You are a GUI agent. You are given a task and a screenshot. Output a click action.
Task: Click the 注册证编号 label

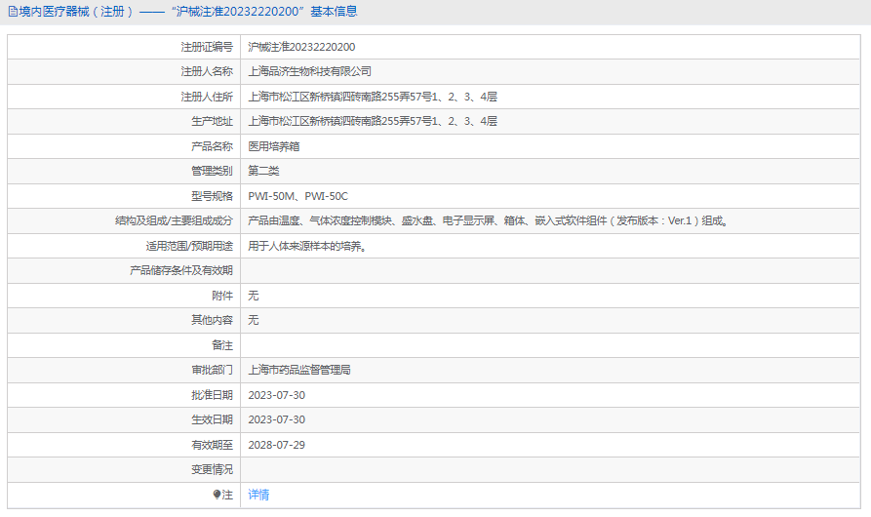coord(207,47)
